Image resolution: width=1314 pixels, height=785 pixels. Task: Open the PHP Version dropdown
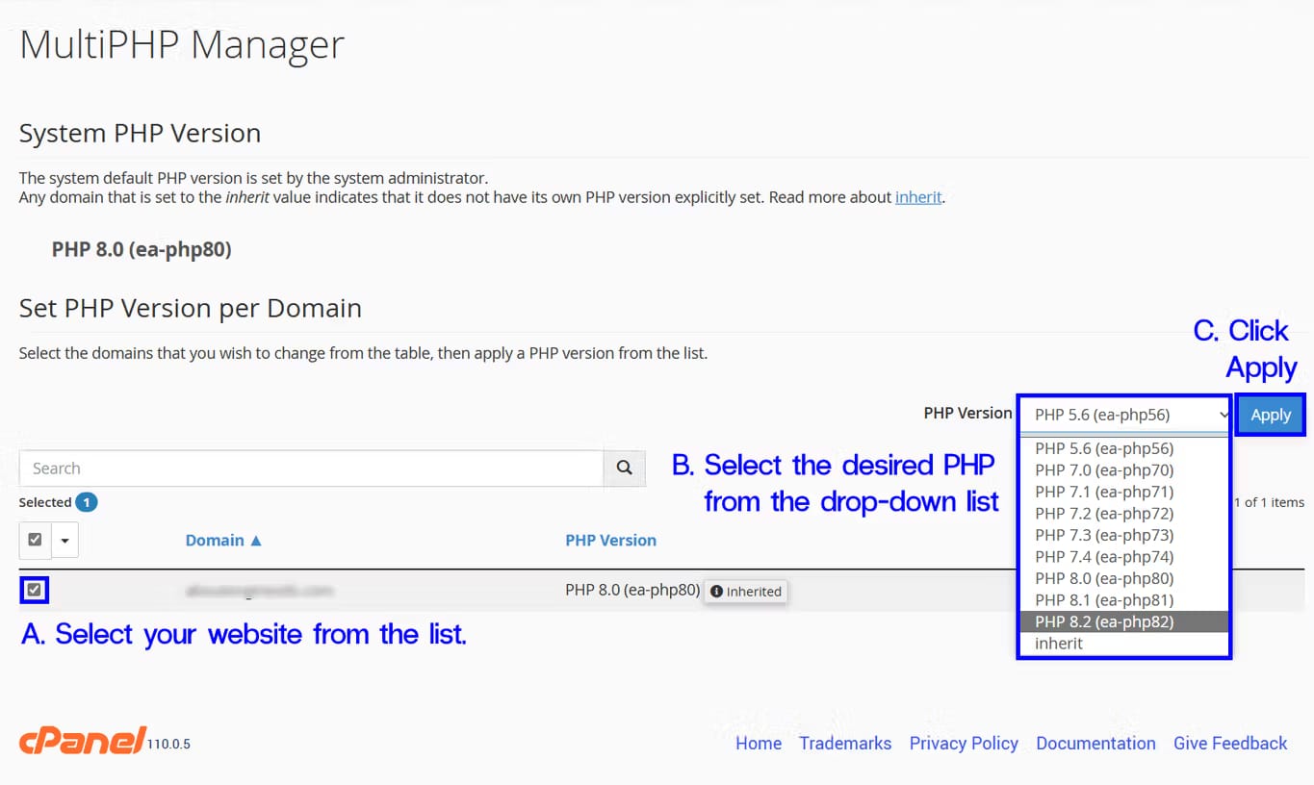(x=1123, y=414)
